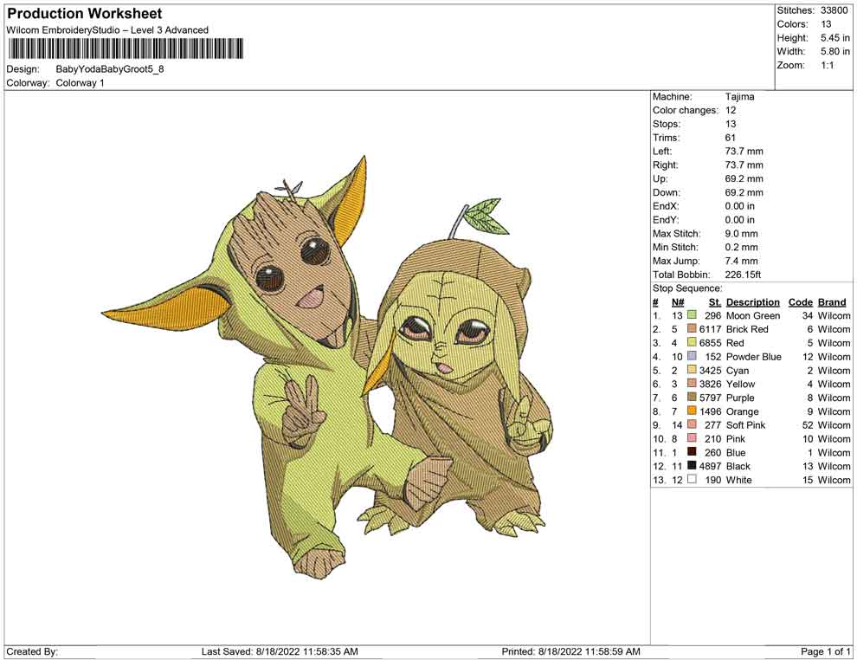857x660 pixels.
Task: Click the Max Jump value 7.4 mm
Action: coord(741,261)
